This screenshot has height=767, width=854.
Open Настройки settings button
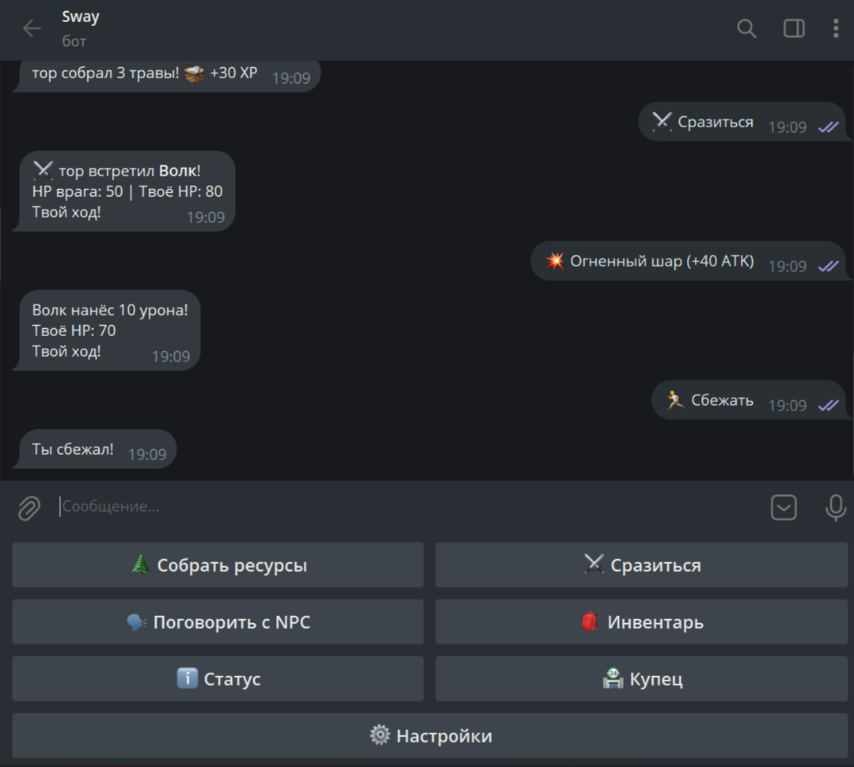430,735
